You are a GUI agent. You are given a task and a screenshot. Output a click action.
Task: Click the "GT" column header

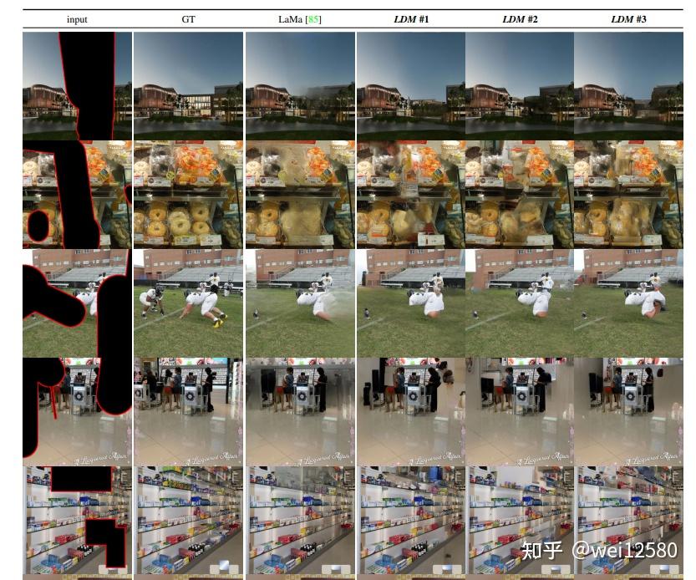[x=186, y=18]
